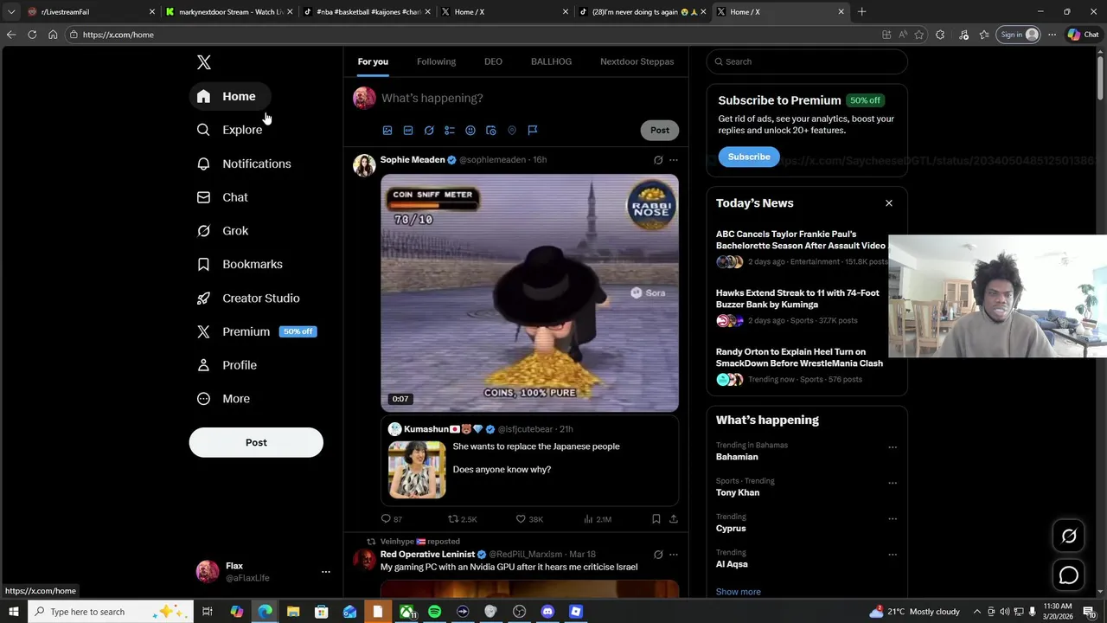Viewport: 1107px width, 623px height.
Task: Open emoji picker in composer
Action: point(470,131)
